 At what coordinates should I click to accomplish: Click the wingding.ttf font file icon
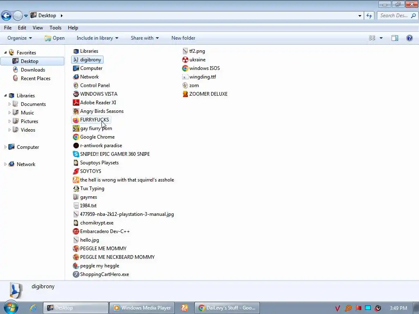[185, 77]
